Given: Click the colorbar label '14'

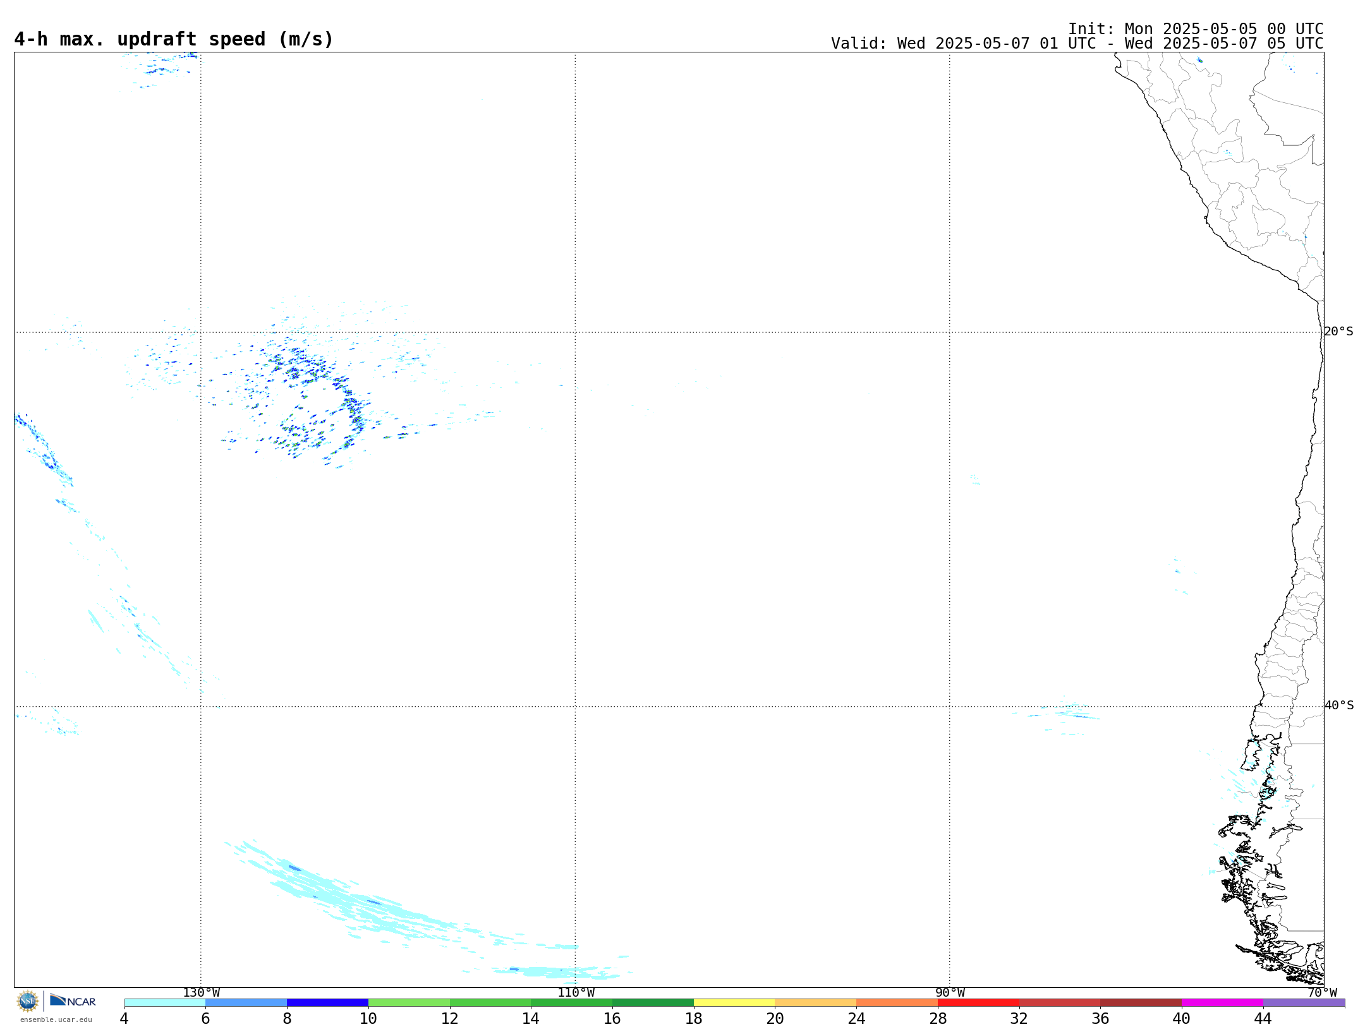Looking at the screenshot, I should 531,1019.
